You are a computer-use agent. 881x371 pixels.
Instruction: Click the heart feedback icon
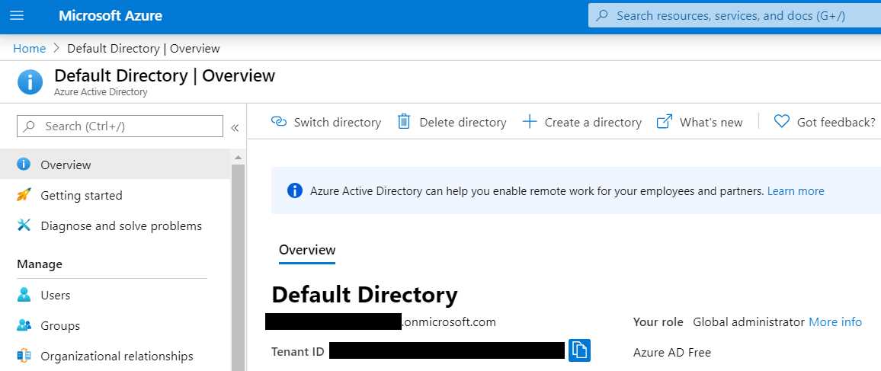pyautogui.click(x=782, y=121)
